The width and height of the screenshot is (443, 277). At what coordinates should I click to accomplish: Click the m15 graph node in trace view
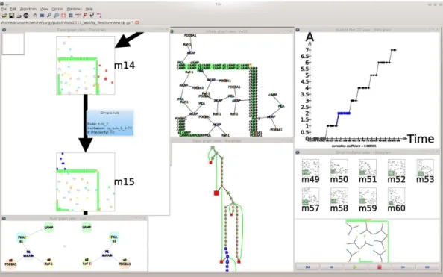(86, 181)
